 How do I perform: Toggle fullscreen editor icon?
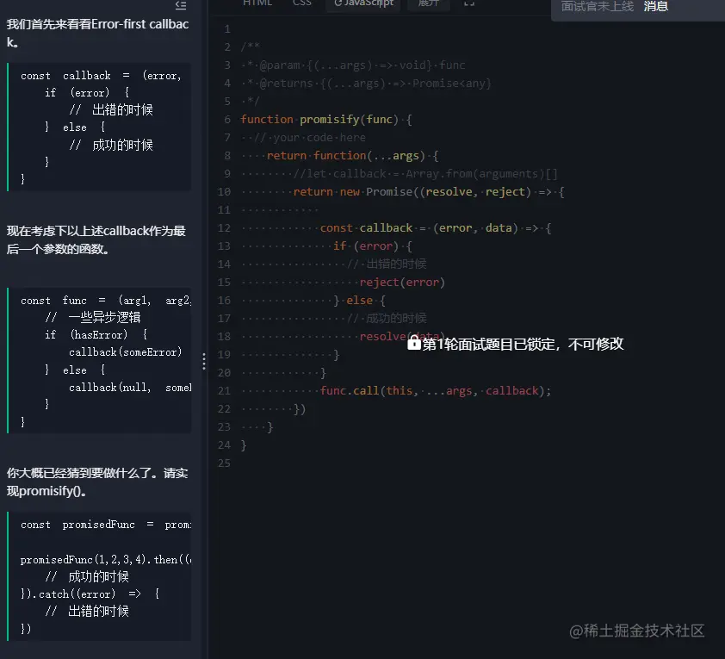[x=469, y=3]
